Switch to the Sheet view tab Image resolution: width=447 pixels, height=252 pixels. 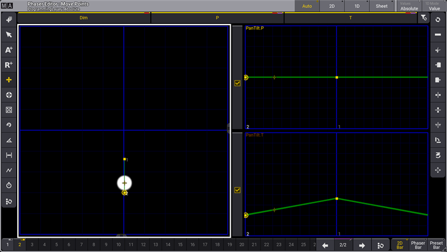point(382,6)
